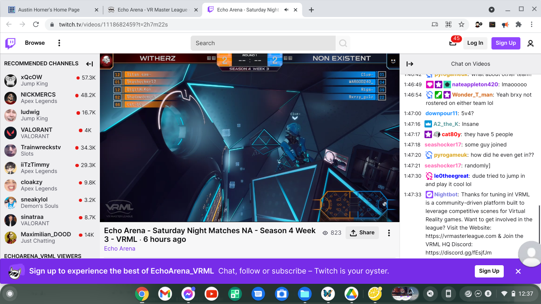
Task: Jump to chat timestamp 1:47:00
Action: point(413,113)
